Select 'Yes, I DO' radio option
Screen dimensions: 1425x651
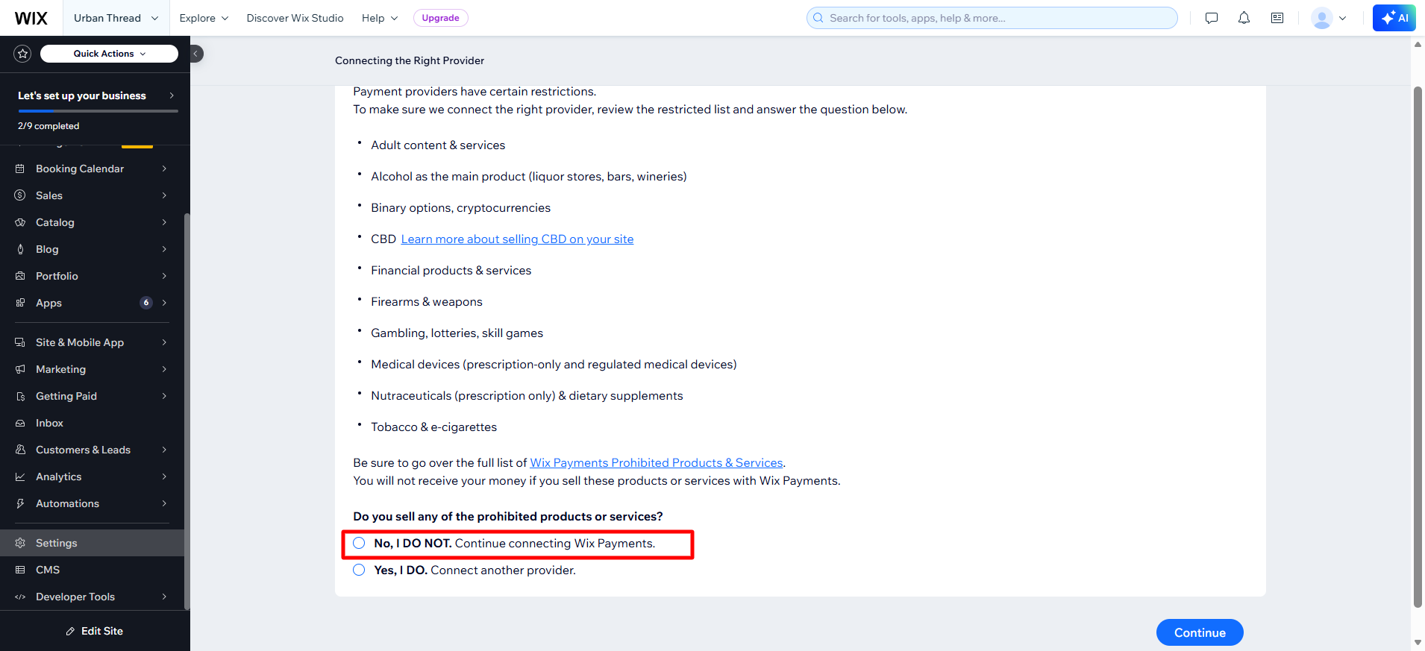pyautogui.click(x=359, y=570)
